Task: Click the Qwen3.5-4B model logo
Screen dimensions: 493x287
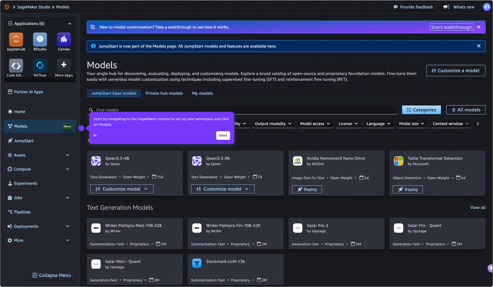Action: coord(96,161)
